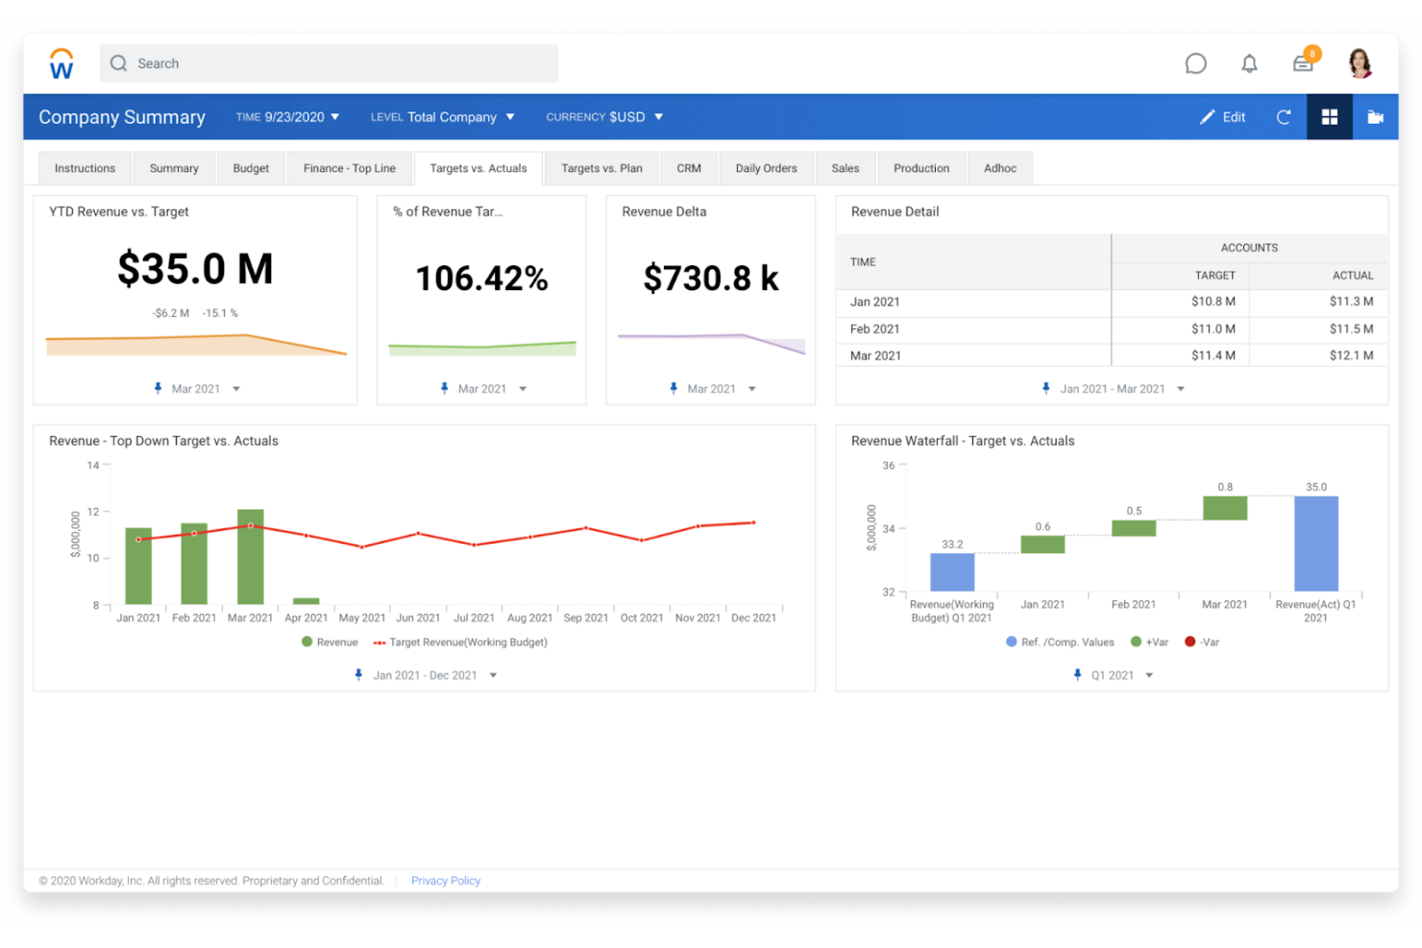Open the notifications bell
The image size is (1422, 948).
point(1249,62)
